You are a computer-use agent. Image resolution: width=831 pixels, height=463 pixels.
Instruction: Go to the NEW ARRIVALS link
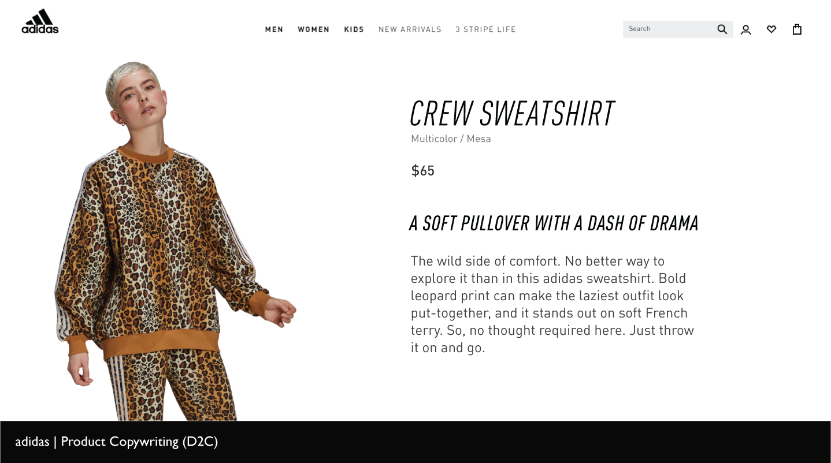(x=410, y=29)
